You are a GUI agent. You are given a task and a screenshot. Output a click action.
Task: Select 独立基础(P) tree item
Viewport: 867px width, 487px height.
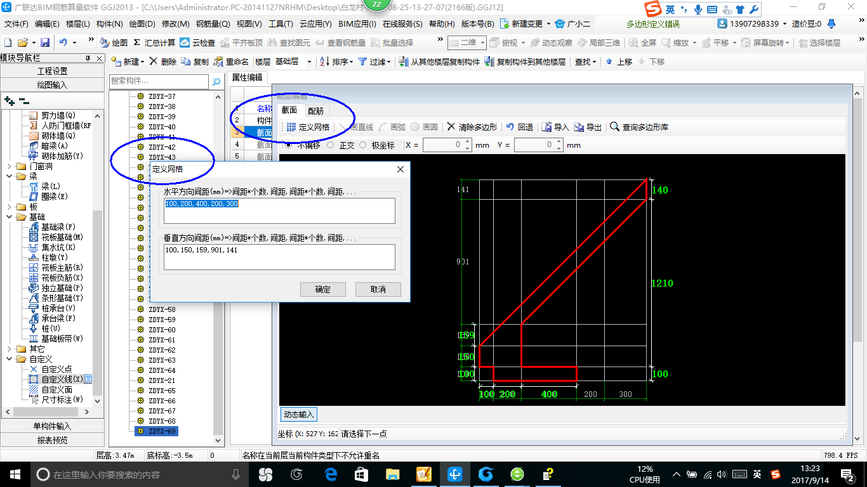tap(56, 288)
